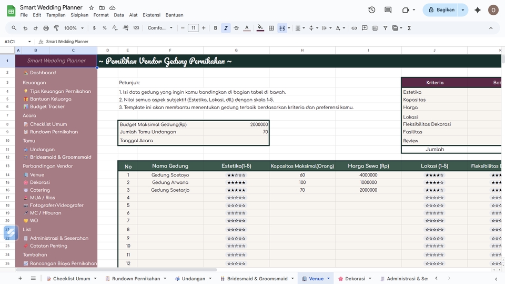Open the font family dropdown
The width and height of the screenshot is (505, 284).
[160, 28]
